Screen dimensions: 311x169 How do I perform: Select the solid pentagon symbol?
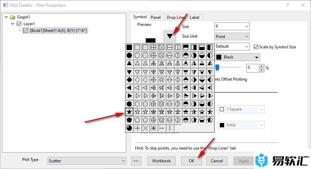click(x=129, y=120)
